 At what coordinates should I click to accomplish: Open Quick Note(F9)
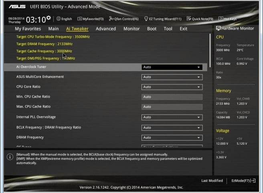click(x=200, y=19)
